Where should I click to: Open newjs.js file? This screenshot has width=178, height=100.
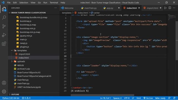(x=24, y=43)
